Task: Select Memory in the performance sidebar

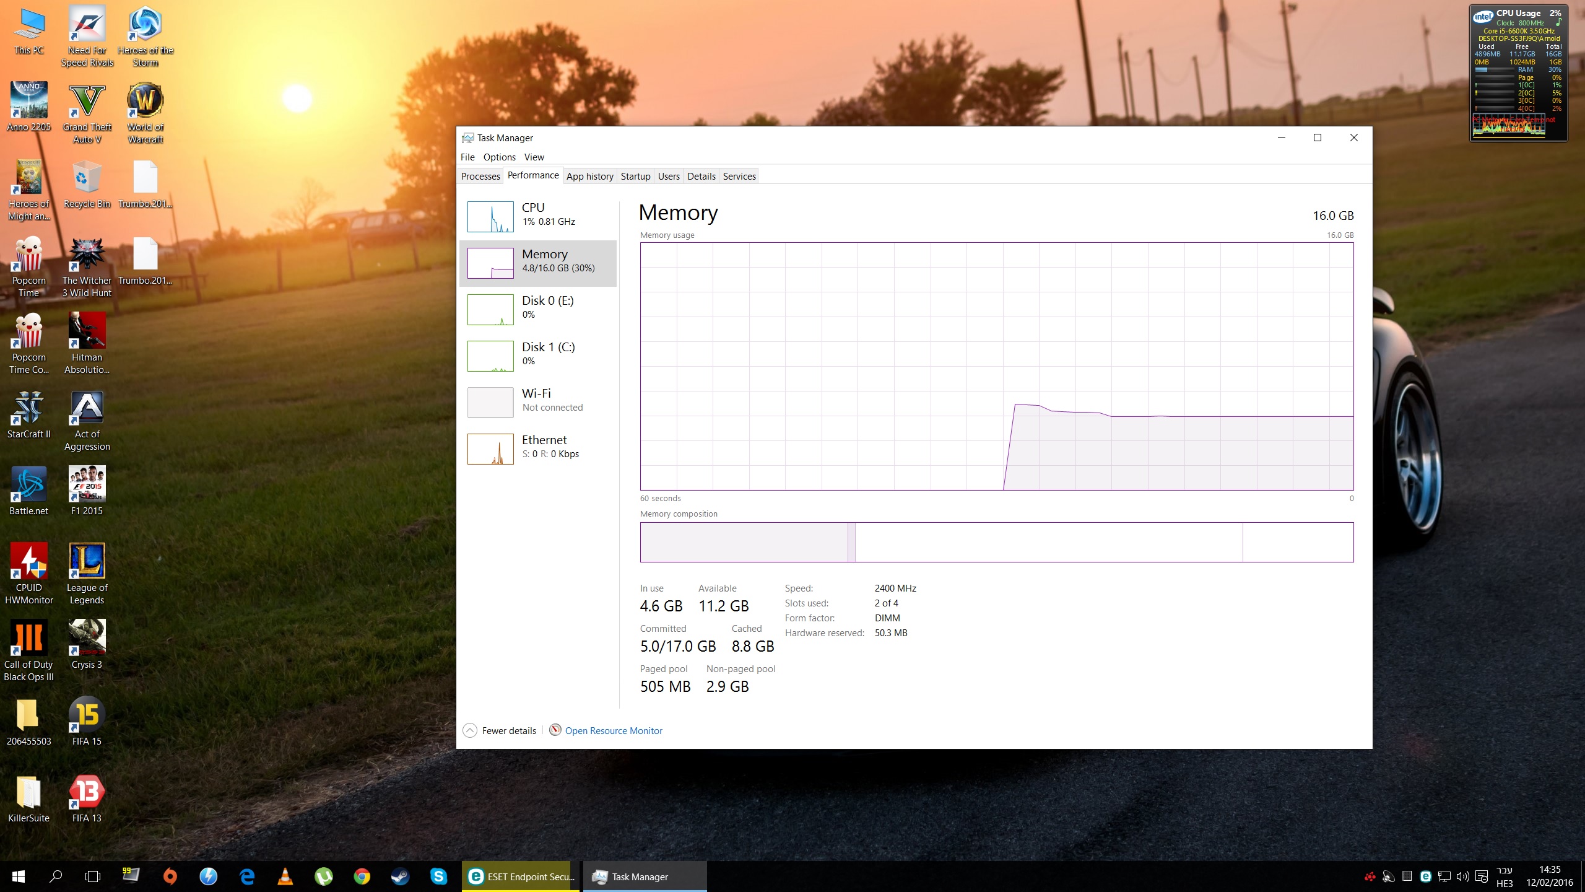Action: (538, 263)
